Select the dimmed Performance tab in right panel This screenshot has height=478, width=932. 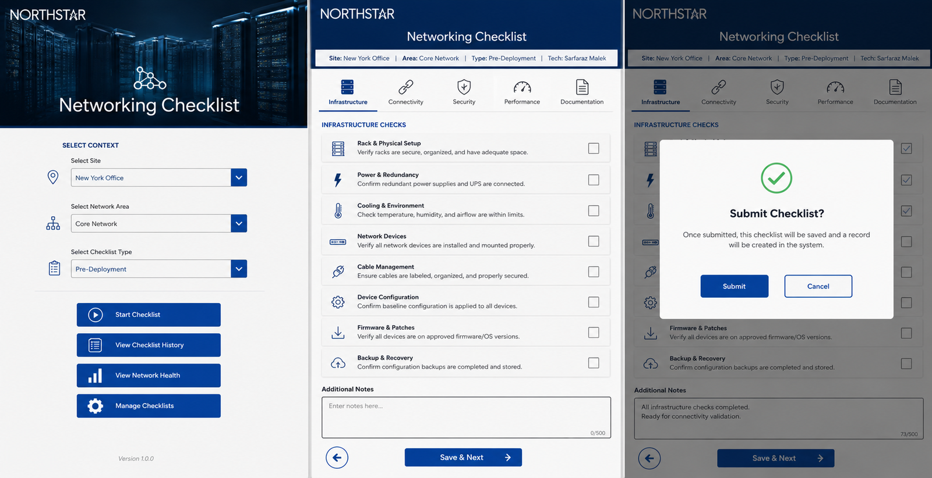(835, 93)
